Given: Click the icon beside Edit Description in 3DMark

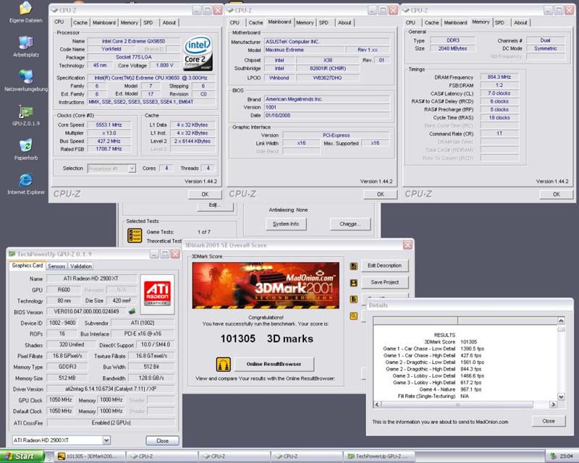Looking at the screenshot, I should [x=353, y=266].
